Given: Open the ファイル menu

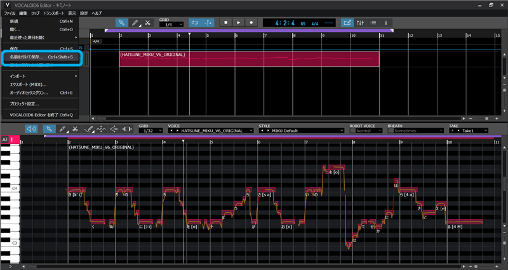Looking at the screenshot, I should point(10,13).
